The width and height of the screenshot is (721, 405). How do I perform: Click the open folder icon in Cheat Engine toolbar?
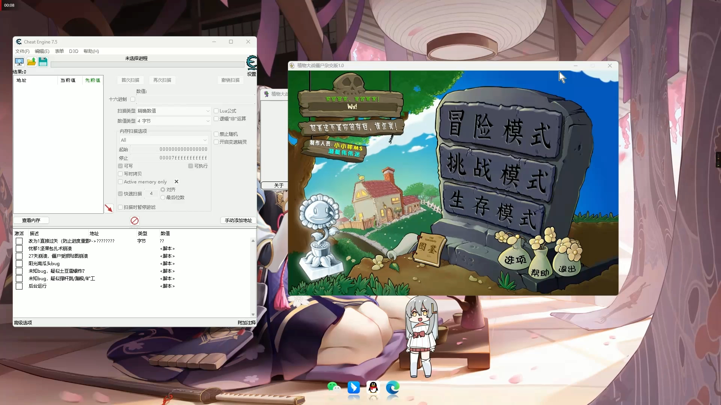pos(32,62)
